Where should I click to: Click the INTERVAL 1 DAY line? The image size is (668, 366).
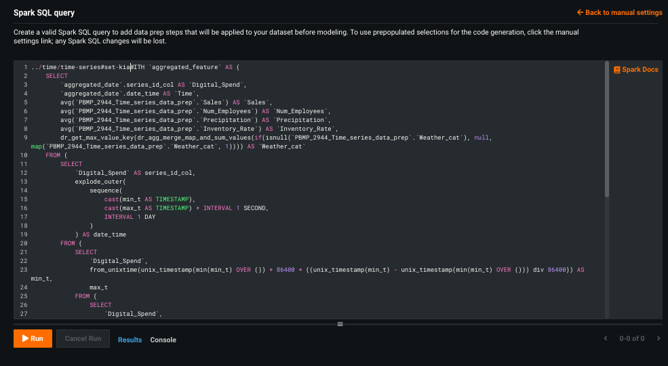pyautogui.click(x=130, y=217)
